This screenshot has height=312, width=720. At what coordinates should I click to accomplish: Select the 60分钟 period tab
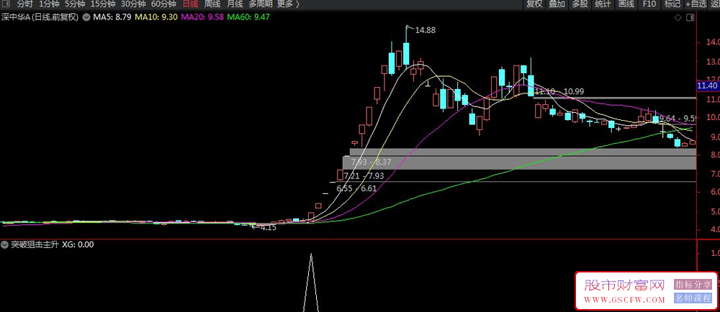click(x=163, y=4)
